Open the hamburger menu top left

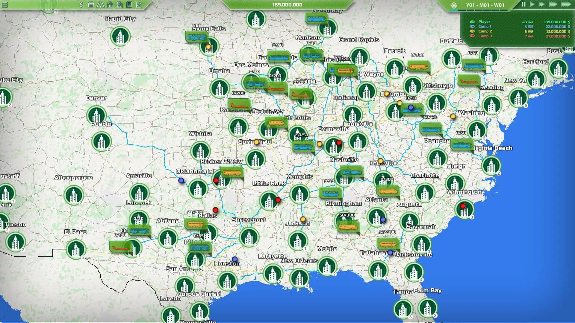pyautogui.click(x=5, y=4)
